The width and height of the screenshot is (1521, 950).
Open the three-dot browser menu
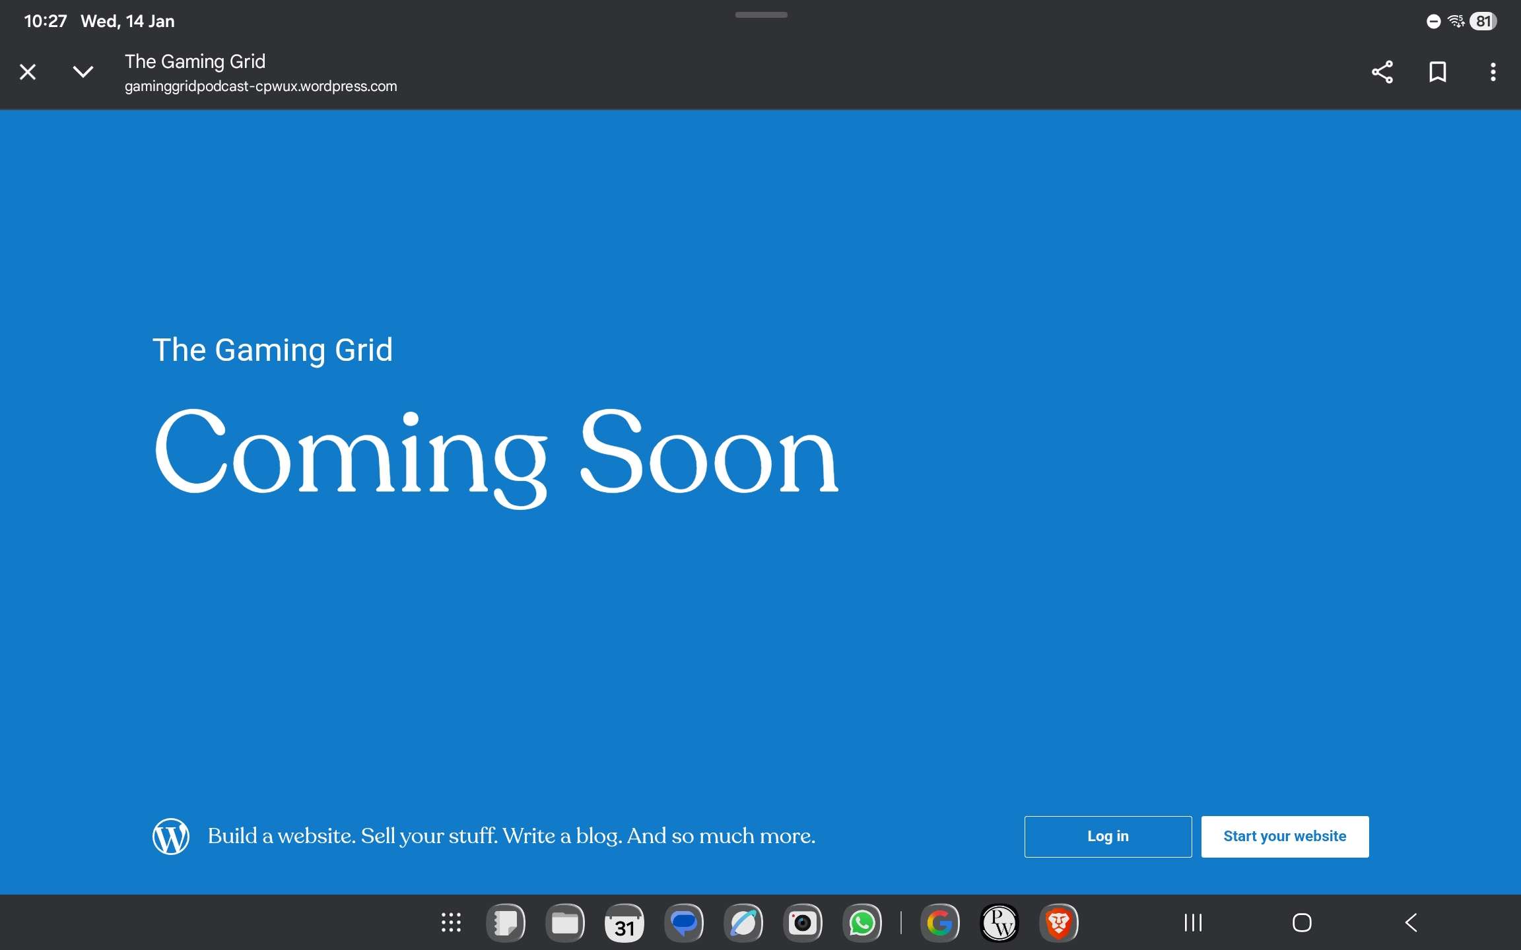(x=1492, y=71)
